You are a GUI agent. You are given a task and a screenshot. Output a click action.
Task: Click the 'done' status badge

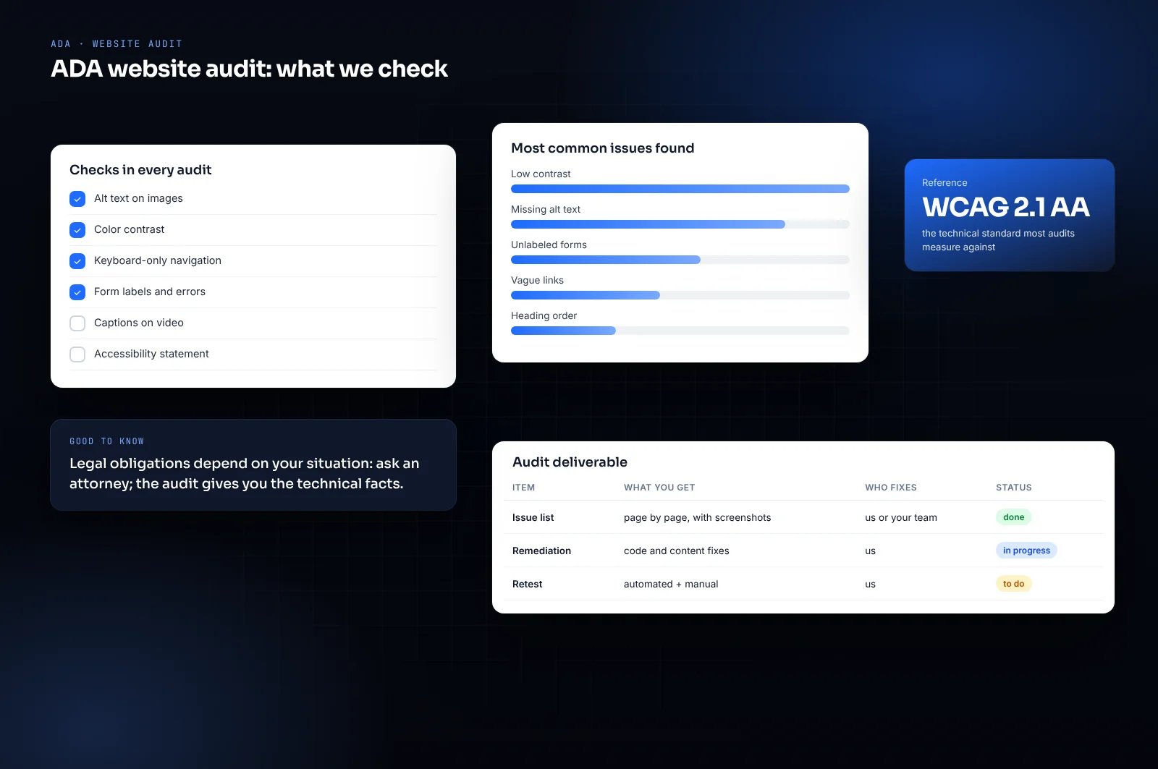point(1013,517)
